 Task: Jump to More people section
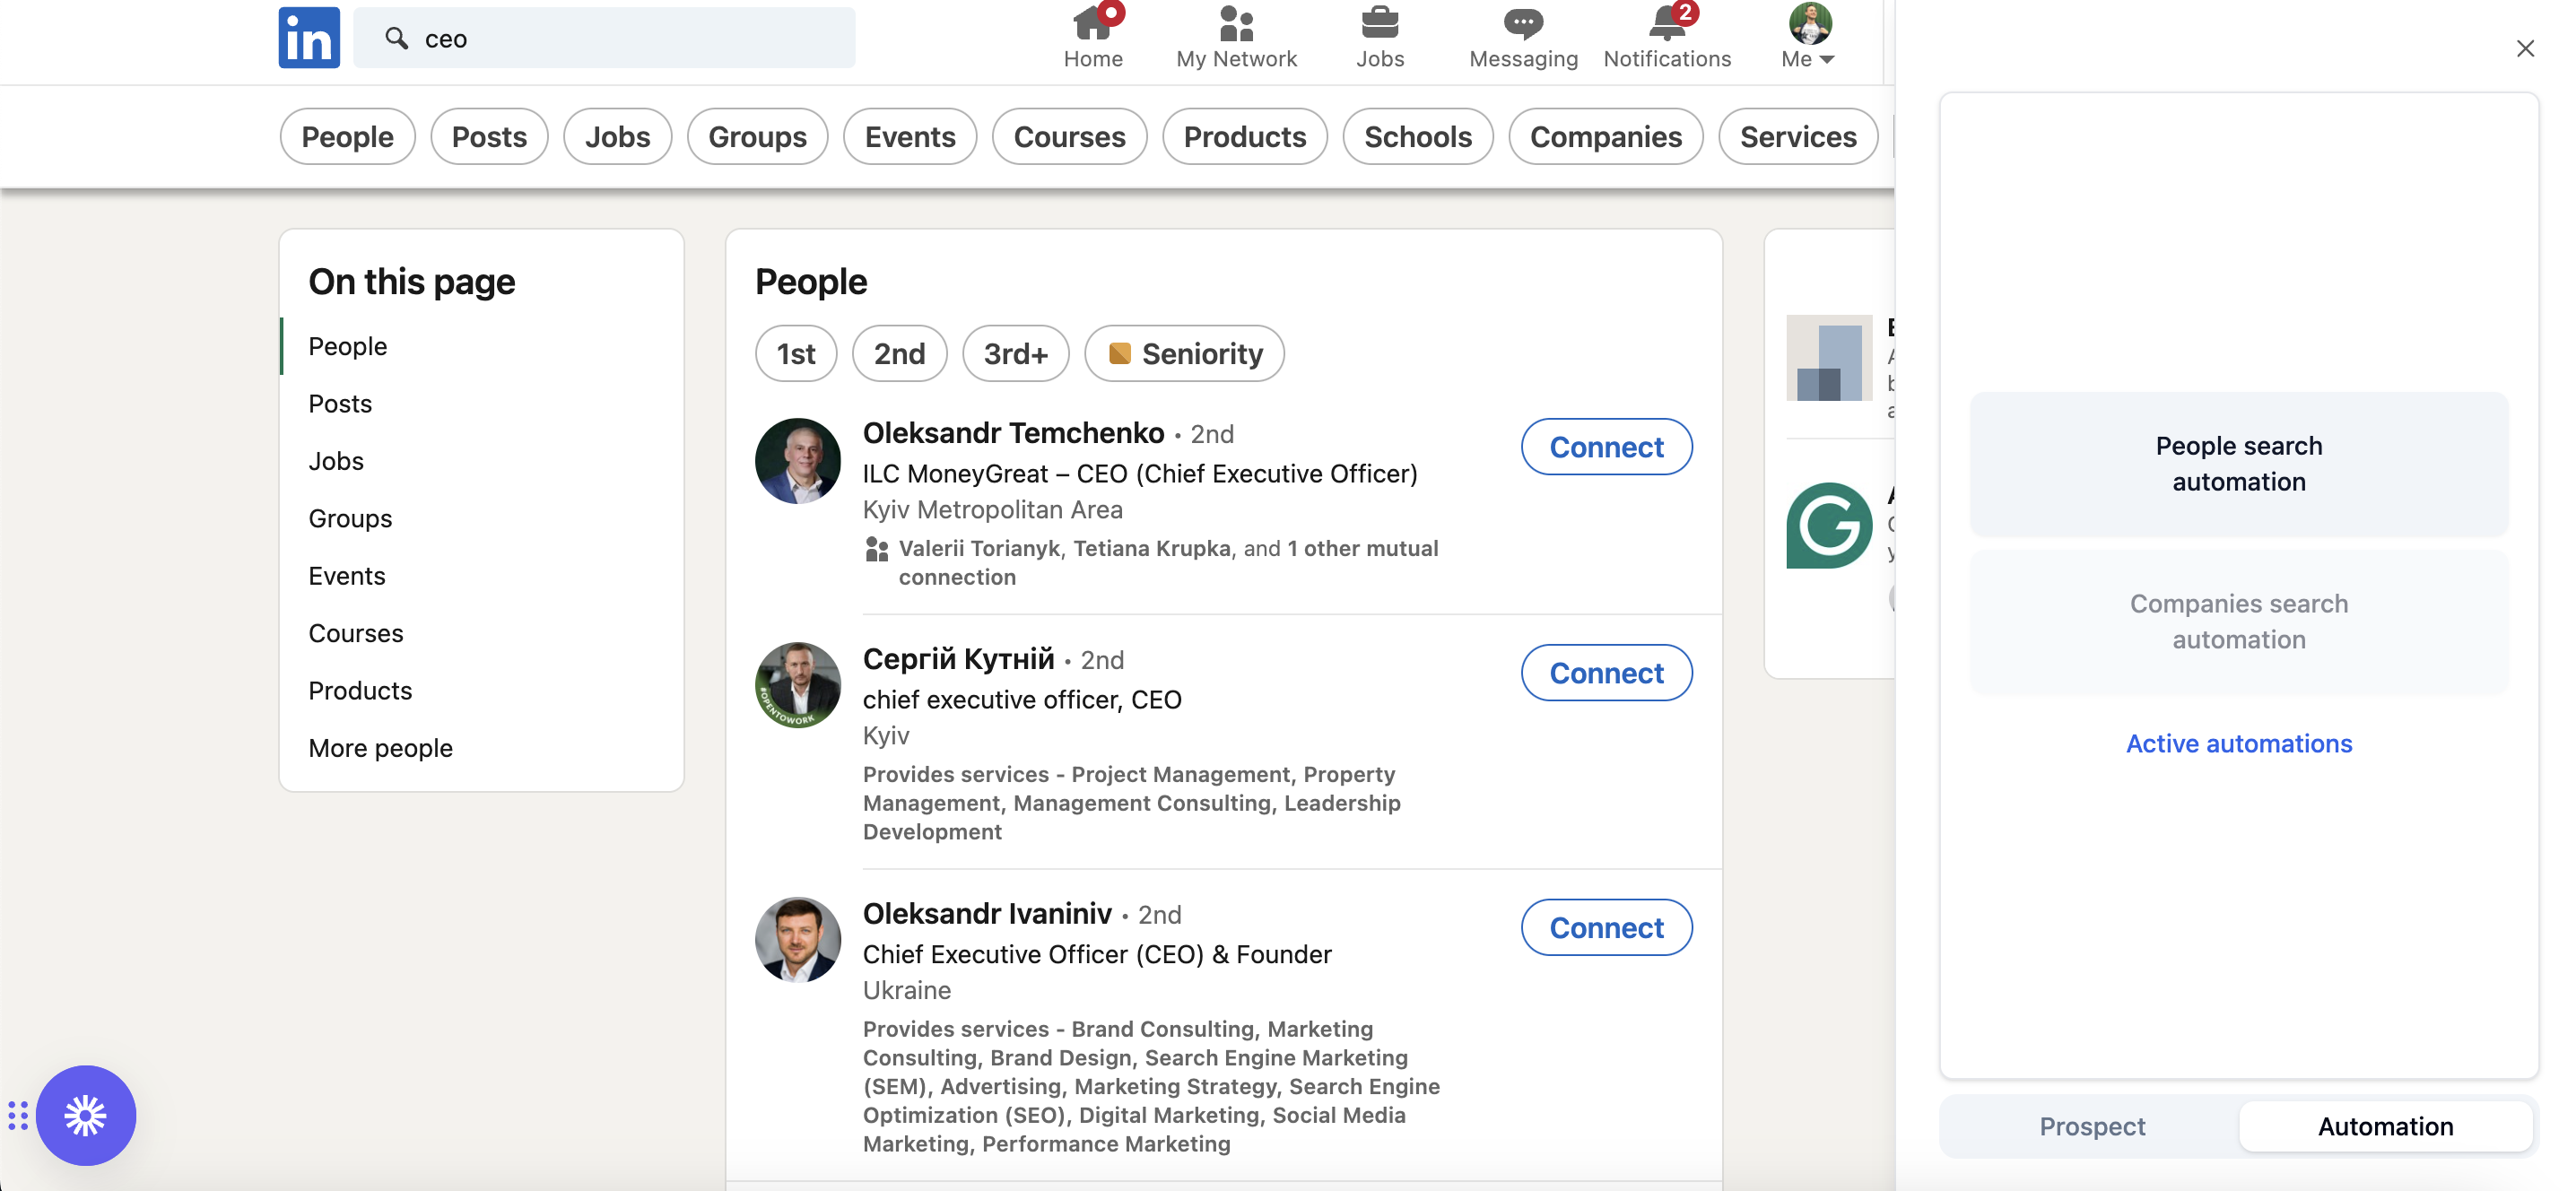coord(380,748)
